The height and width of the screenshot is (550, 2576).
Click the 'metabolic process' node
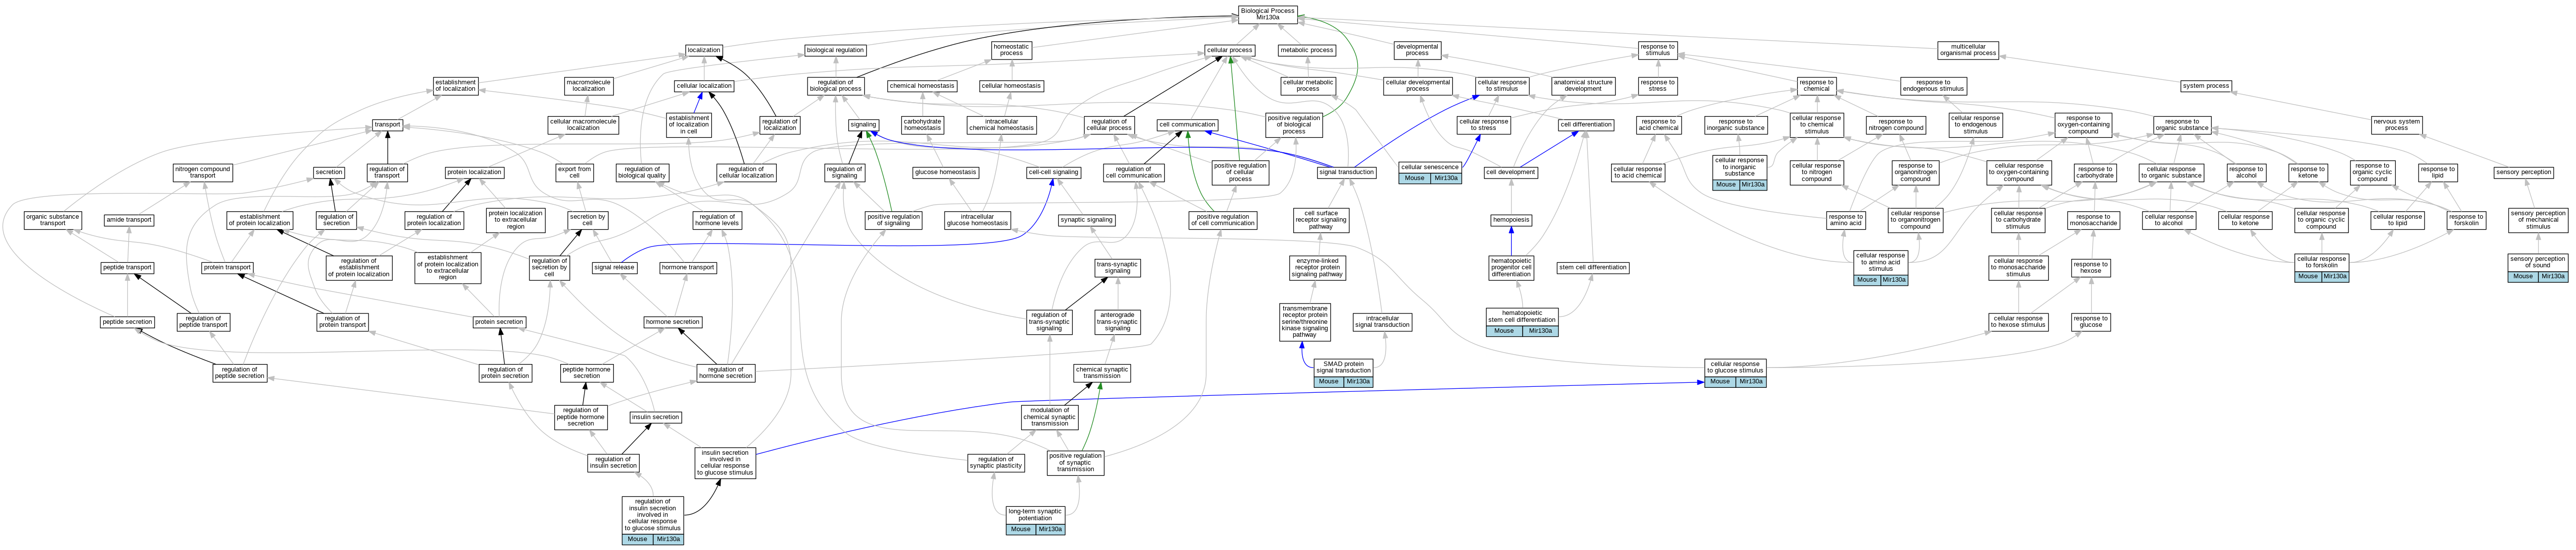coord(1307,50)
